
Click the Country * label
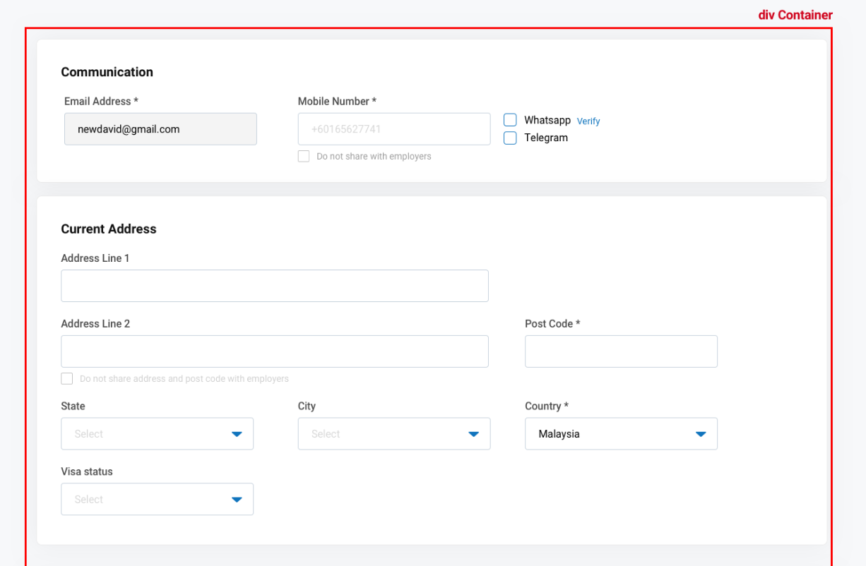point(547,407)
